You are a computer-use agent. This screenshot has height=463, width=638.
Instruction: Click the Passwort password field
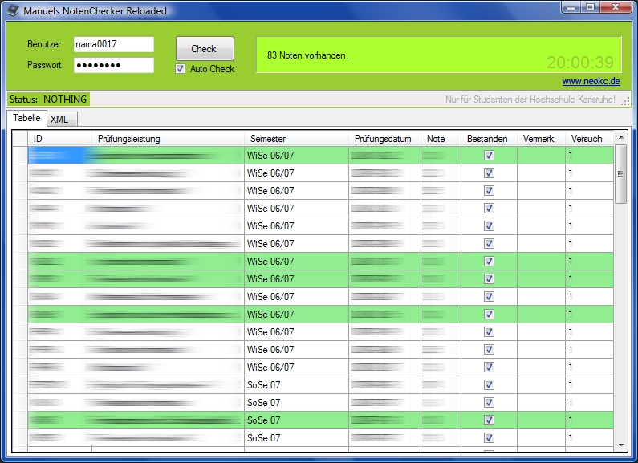tap(113, 65)
